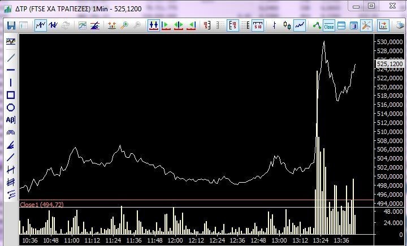This screenshot has width=407, height=246.
Task: Toggle the Close line button
Action: coord(329,25)
